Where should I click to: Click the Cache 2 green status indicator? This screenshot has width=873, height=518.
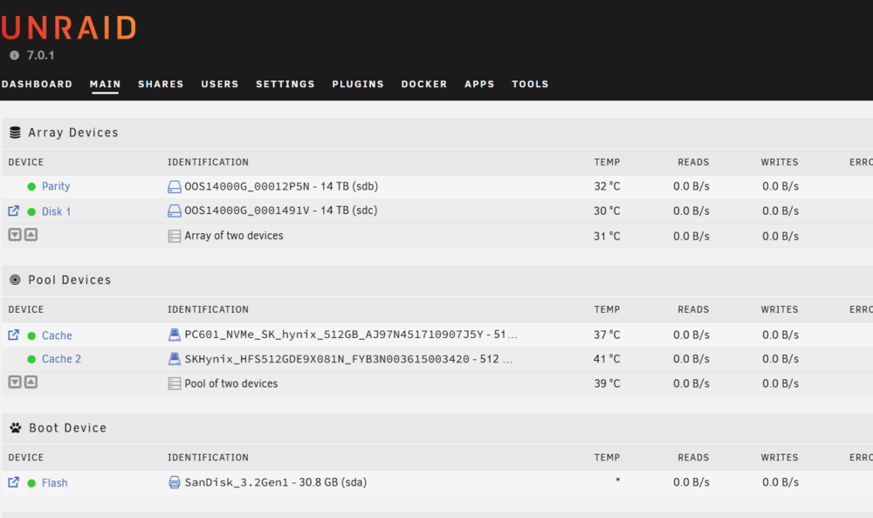(31, 359)
